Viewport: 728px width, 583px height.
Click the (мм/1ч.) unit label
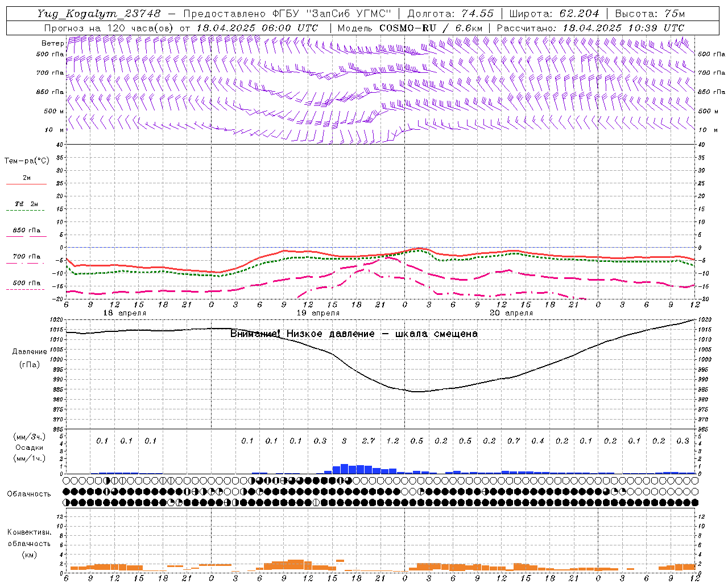pos(30,459)
